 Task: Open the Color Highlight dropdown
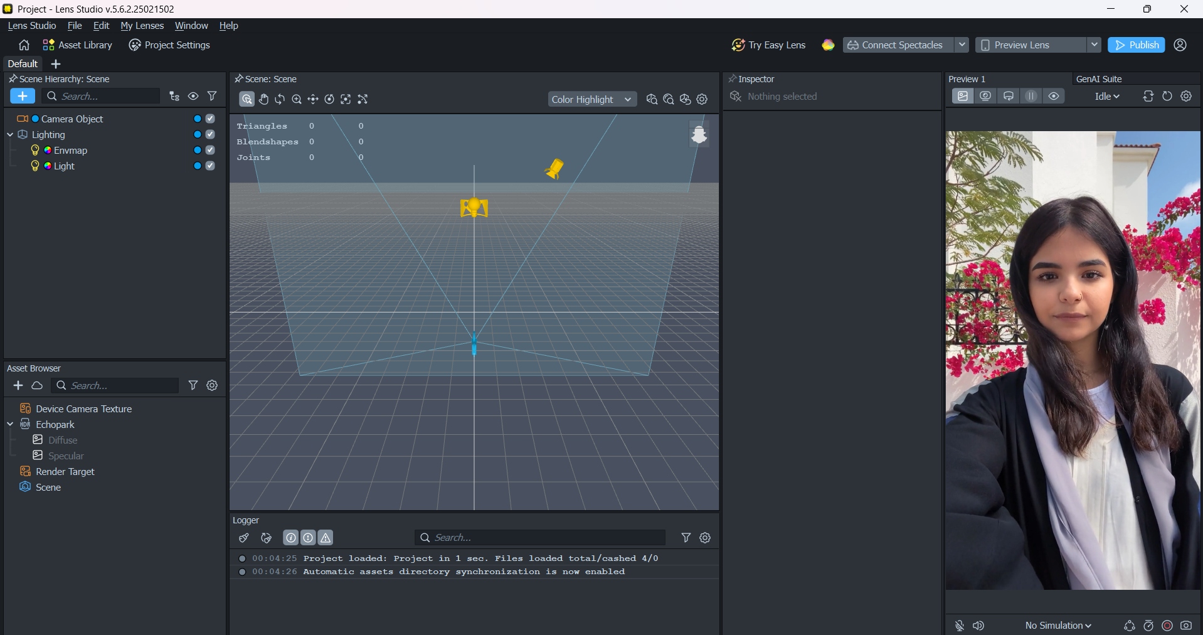(x=591, y=99)
